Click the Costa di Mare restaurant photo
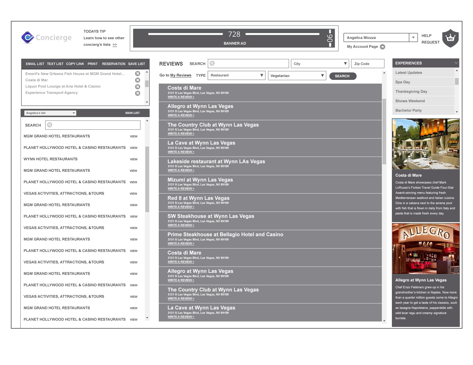The width and height of the screenshot is (473, 365). [426, 144]
